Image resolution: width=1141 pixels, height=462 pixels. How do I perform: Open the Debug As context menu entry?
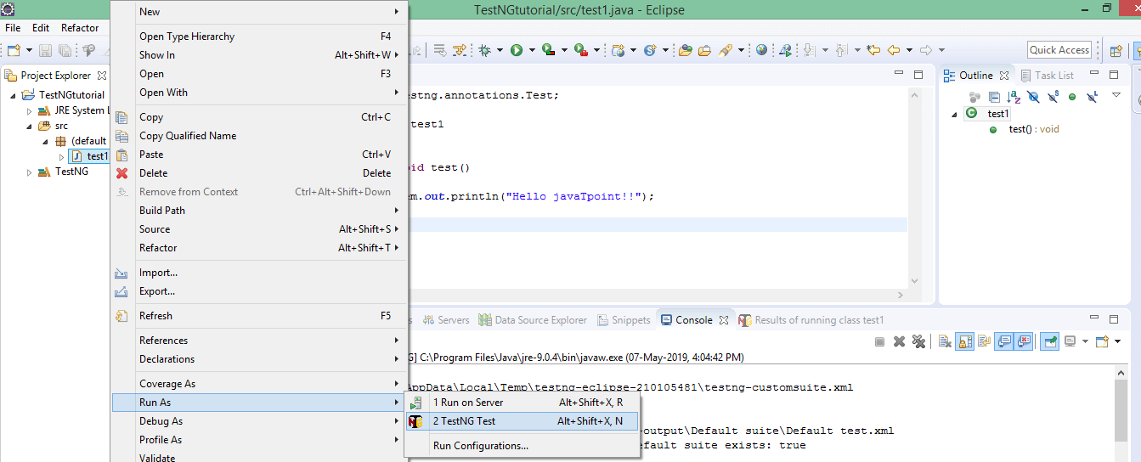258,421
